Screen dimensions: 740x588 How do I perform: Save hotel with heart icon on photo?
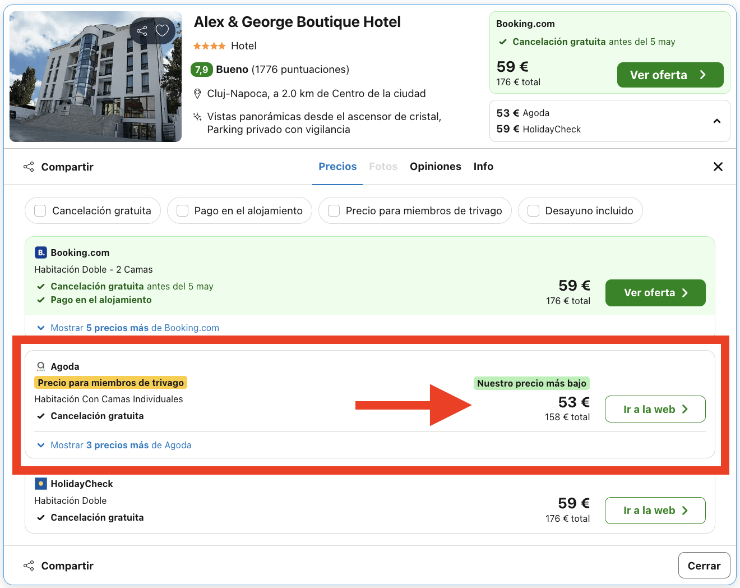[x=163, y=30]
